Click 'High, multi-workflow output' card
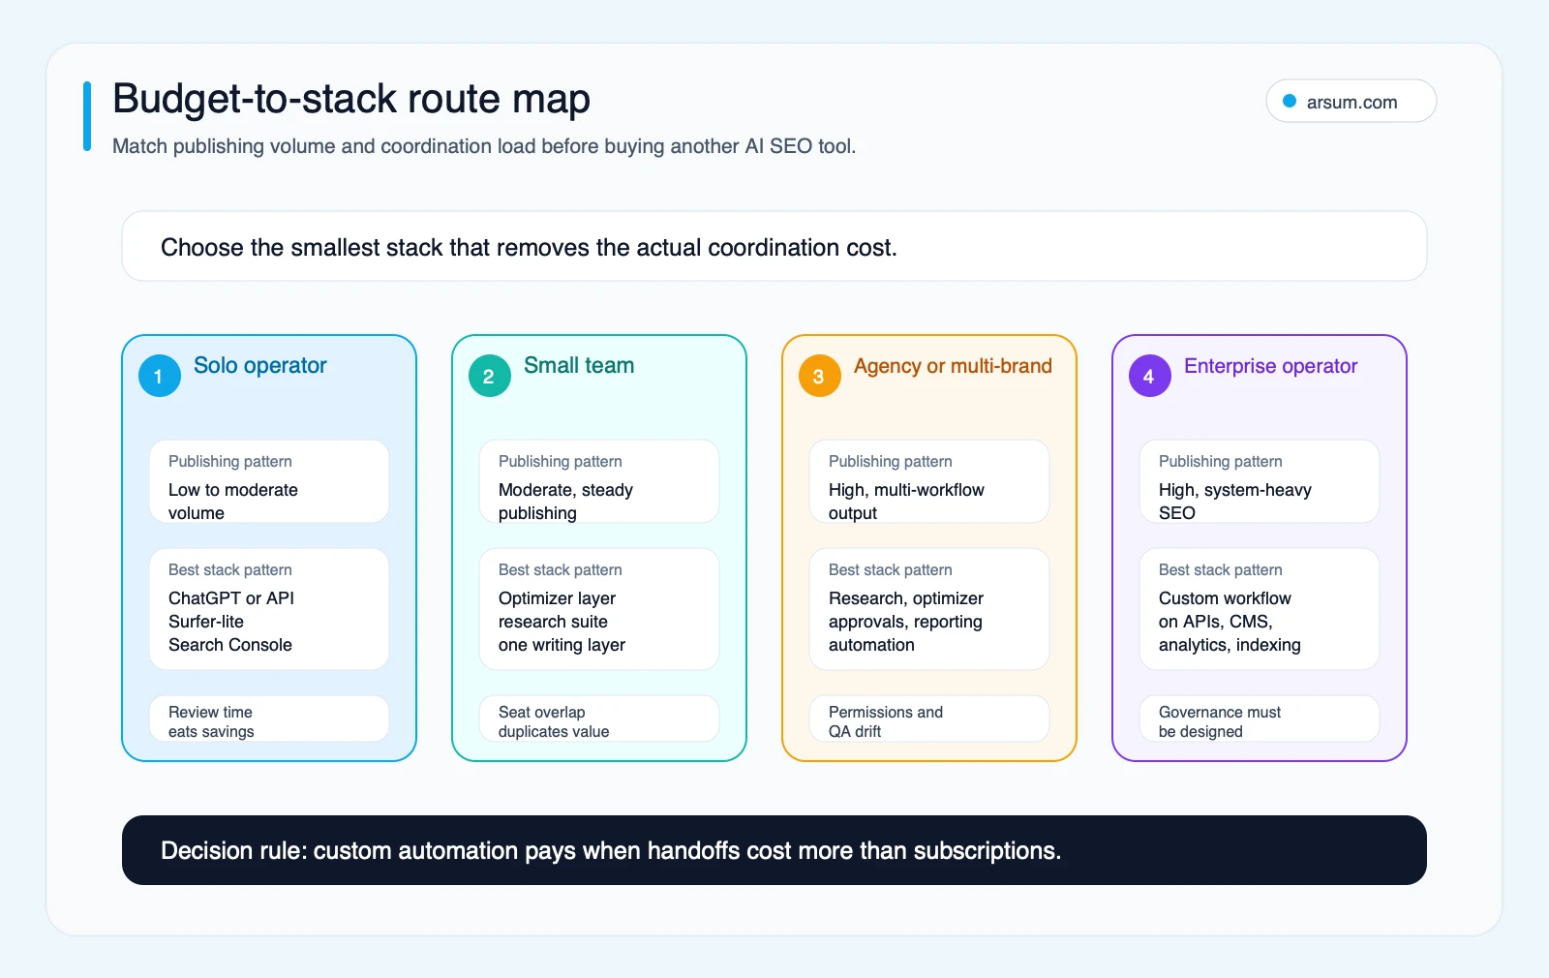 [x=929, y=481]
